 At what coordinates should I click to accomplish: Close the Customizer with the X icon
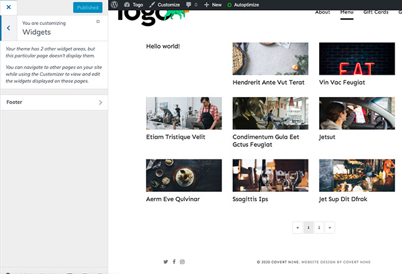point(9,7)
